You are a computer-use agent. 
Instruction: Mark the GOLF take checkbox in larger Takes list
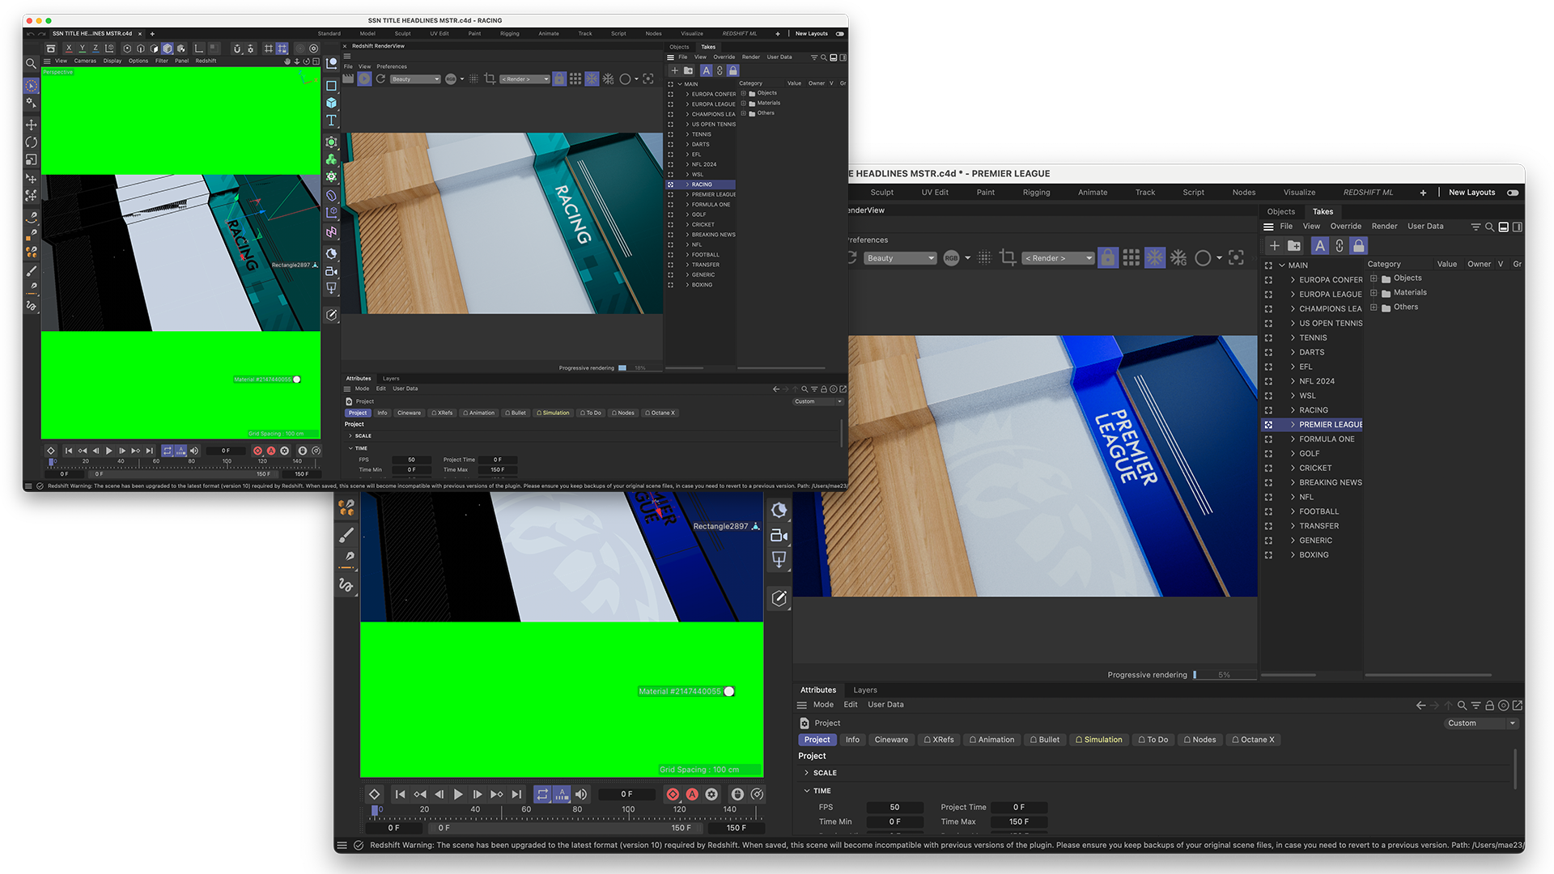tap(1268, 454)
